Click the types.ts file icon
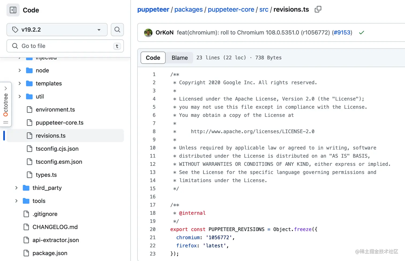Screen dimensions: 405x261 [x=29, y=175]
